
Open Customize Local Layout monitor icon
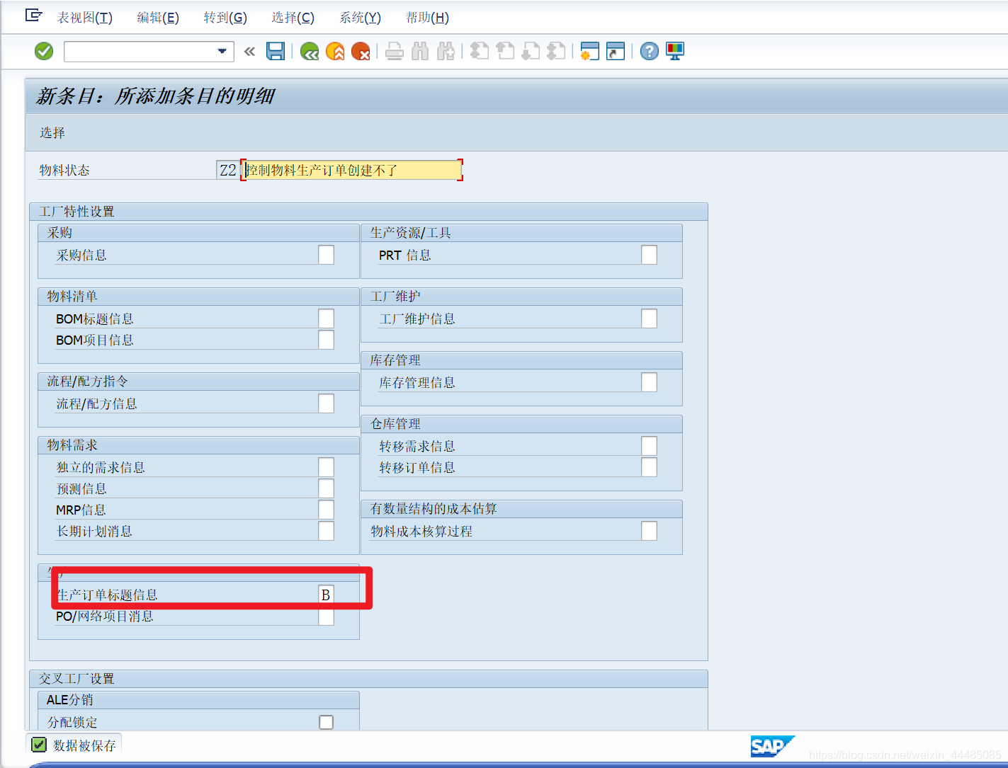pyautogui.click(x=675, y=51)
